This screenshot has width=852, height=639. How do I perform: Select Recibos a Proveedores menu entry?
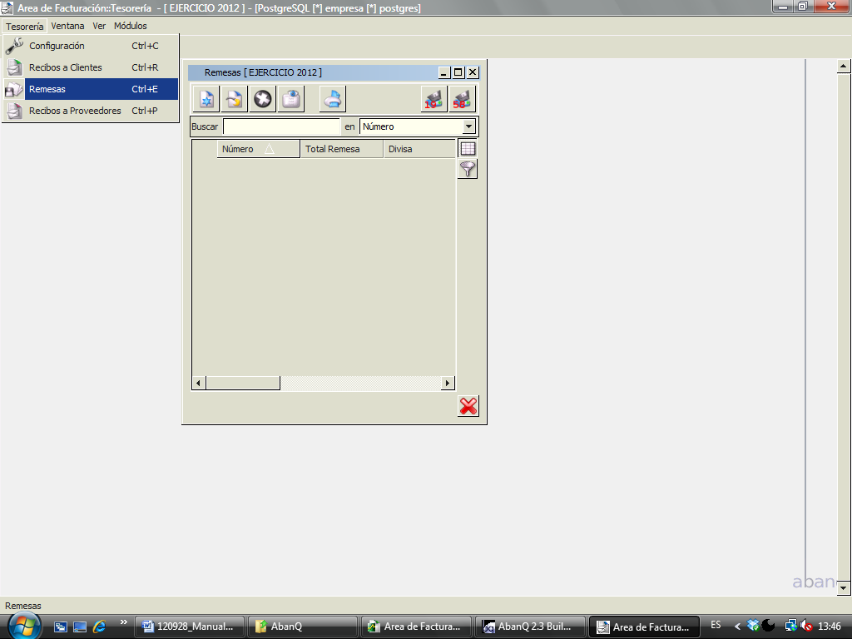pyautogui.click(x=91, y=111)
